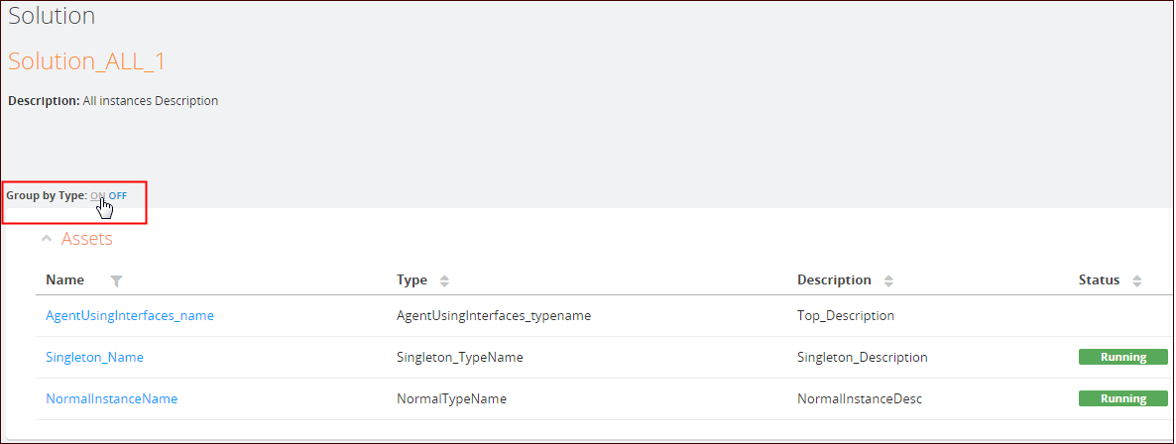Click the Name column header text
The width and height of the screenshot is (1176, 444).
coord(65,279)
